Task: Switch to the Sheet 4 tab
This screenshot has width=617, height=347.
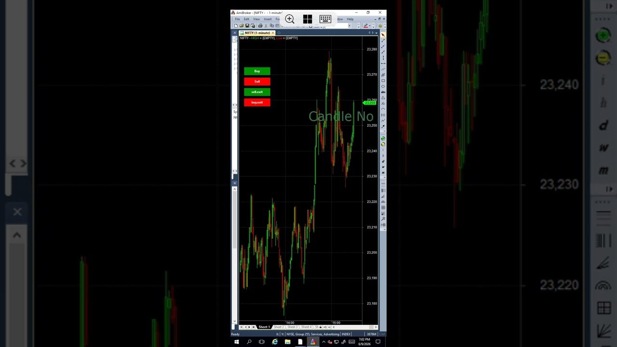Action: (307, 327)
